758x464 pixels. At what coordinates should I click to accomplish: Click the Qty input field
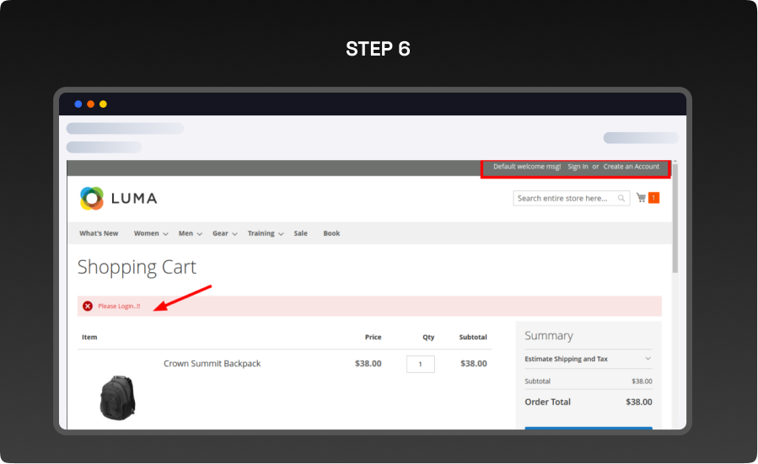pyautogui.click(x=420, y=364)
